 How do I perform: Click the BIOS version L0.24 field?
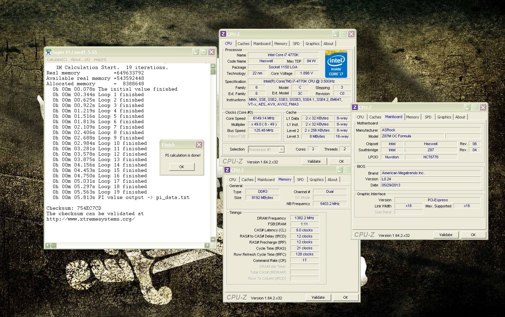tap(430, 179)
